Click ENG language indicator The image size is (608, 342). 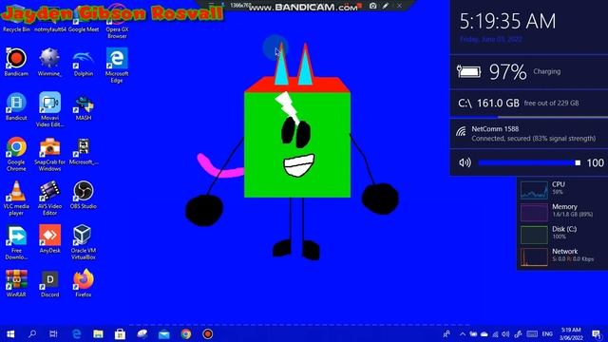click(547, 333)
